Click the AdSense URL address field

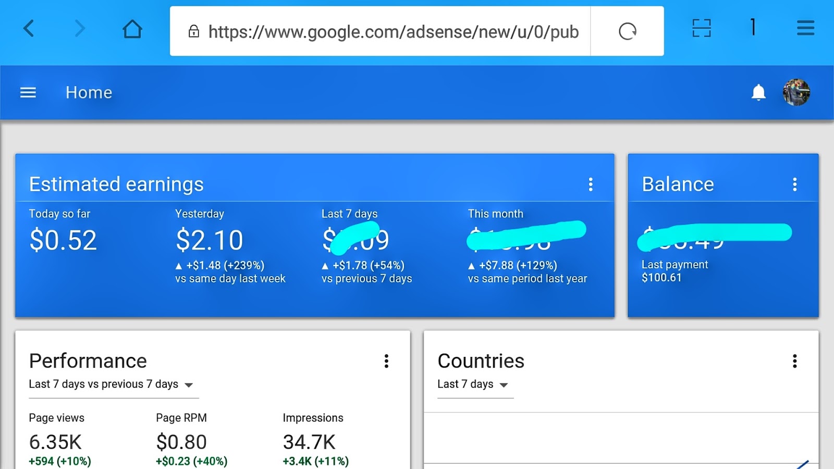click(380, 31)
